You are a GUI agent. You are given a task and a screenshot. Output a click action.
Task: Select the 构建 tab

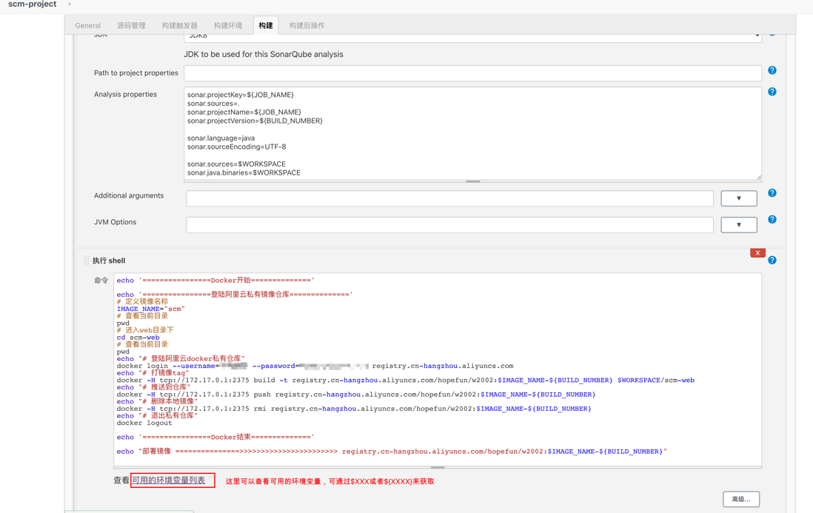pyautogui.click(x=266, y=25)
